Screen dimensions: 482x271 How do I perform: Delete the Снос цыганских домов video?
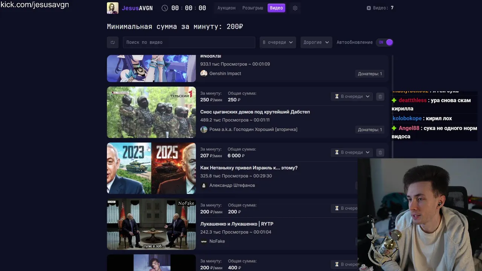pos(380,96)
